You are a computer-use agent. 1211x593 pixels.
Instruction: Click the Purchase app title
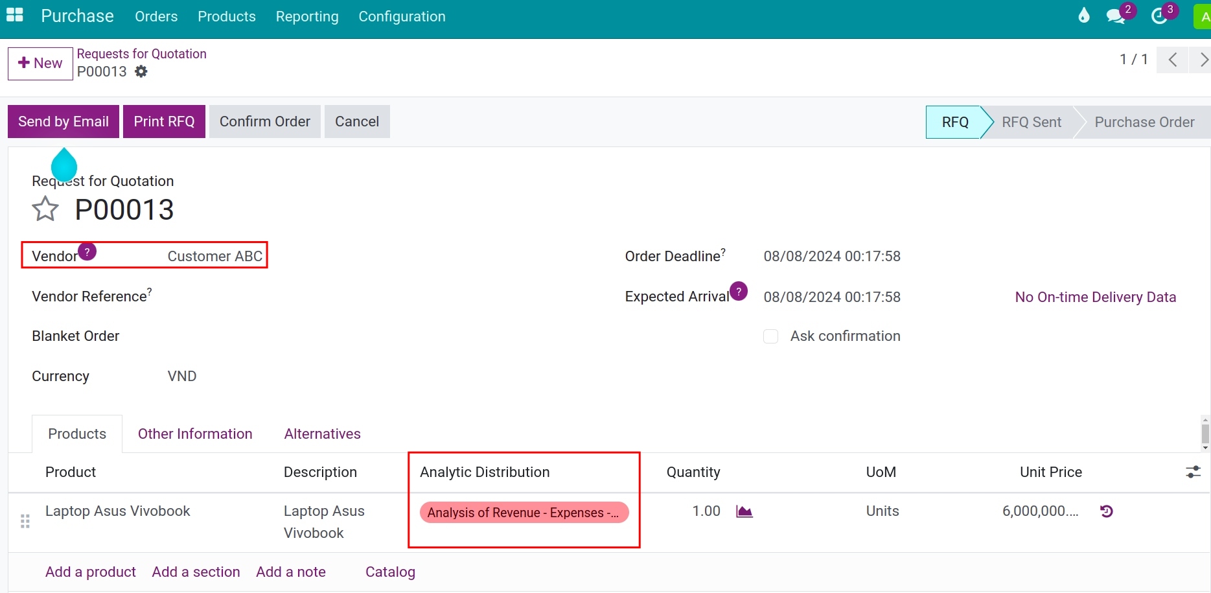tap(77, 16)
